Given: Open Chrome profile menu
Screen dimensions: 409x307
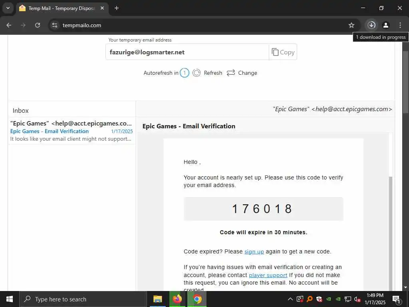Looking at the screenshot, I should [x=386, y=25].
